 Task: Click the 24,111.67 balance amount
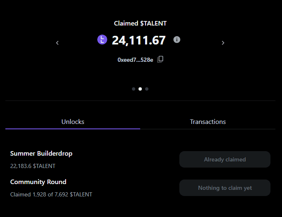[139, 40]
